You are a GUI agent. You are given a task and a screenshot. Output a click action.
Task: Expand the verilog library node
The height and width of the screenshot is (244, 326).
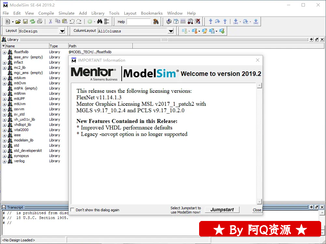click(4, 161)
